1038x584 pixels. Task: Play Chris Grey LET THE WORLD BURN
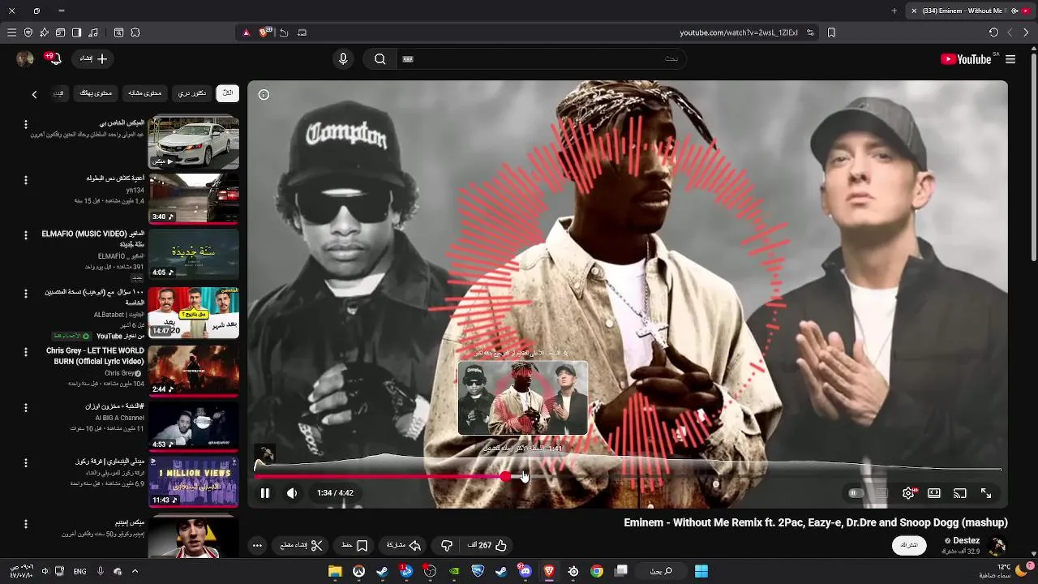pyautogui.click(x=194, y=371)
